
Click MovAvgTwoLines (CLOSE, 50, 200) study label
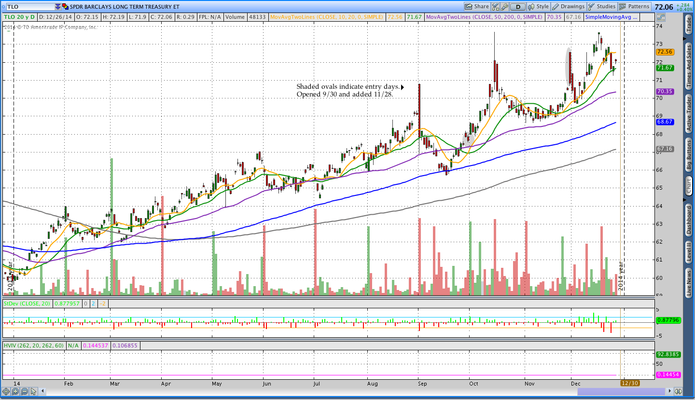click(x=485, y=17)
